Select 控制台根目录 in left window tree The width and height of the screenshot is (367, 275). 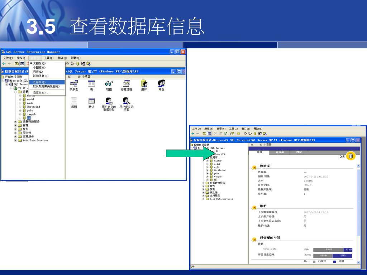click(x=13, y=77)
